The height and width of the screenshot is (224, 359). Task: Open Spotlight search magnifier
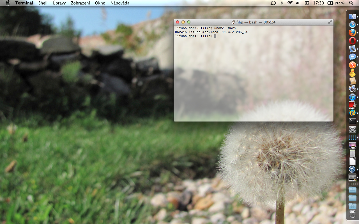[351, 3]
